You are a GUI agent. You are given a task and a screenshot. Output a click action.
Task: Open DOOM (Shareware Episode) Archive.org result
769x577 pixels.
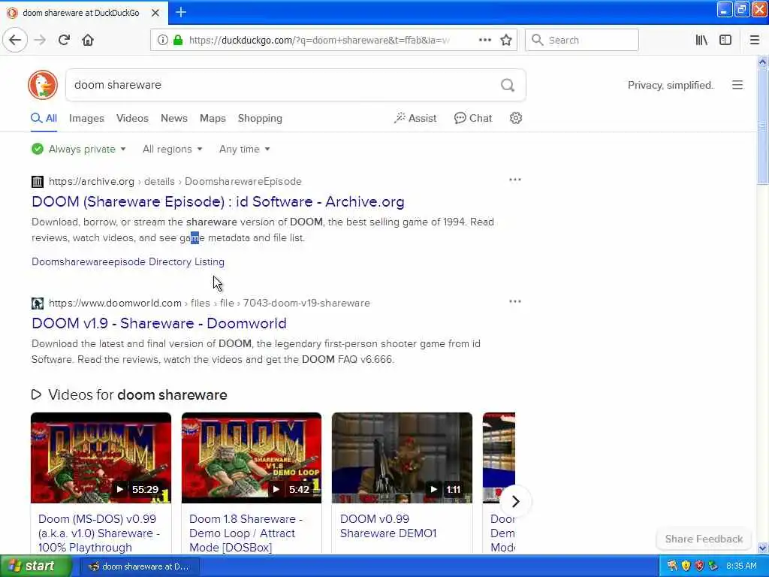click(x=219, y=201)
